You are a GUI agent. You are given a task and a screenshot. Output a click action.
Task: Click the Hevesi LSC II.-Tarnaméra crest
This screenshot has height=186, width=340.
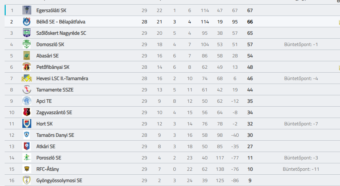pos(27,78)
